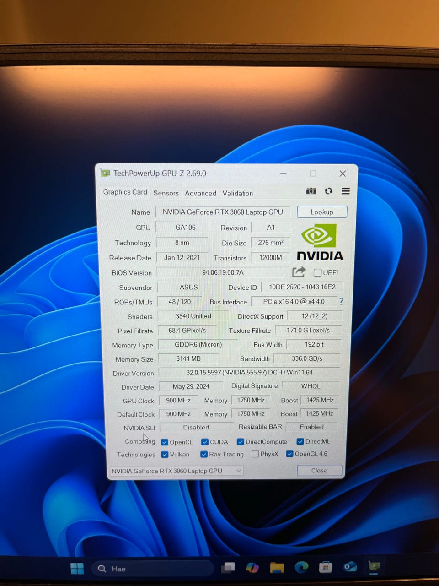Click the Transistors value 12000M
This screenshot has width=439, height=586.
point(270,258)
